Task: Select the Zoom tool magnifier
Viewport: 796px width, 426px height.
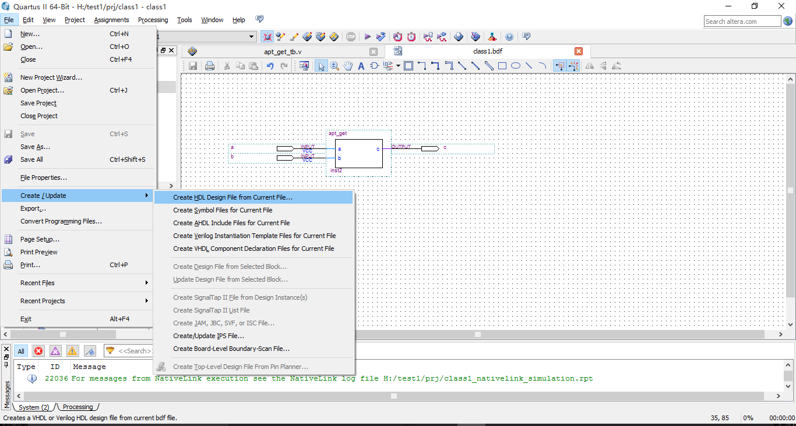Action: [334, 66]
